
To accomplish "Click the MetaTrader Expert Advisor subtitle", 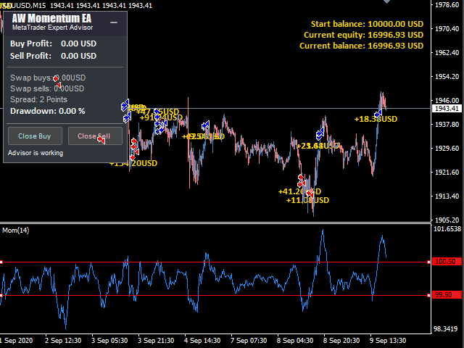I will tap(53, 28).
